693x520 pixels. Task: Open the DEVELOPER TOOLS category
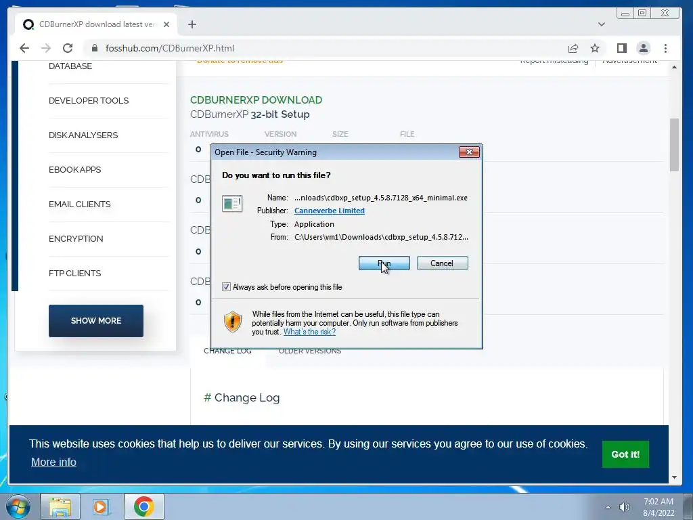click(89, 100)
